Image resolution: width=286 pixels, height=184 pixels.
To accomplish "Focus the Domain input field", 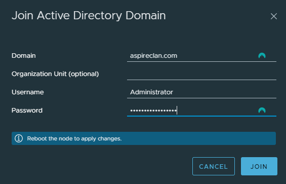I will [201, 56].
